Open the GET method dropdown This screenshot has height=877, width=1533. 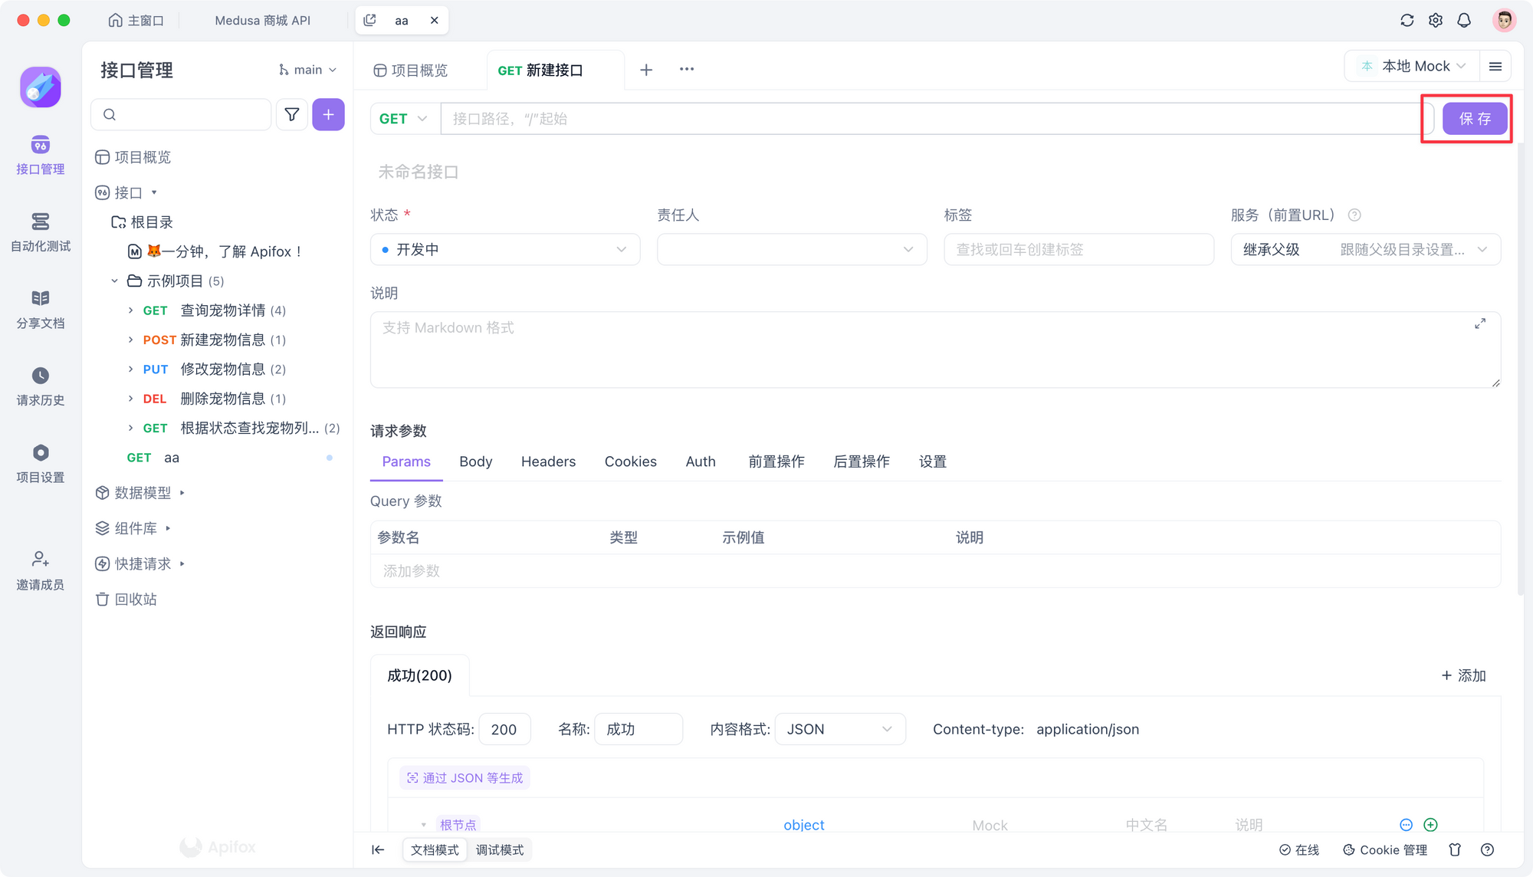(405, 119)
